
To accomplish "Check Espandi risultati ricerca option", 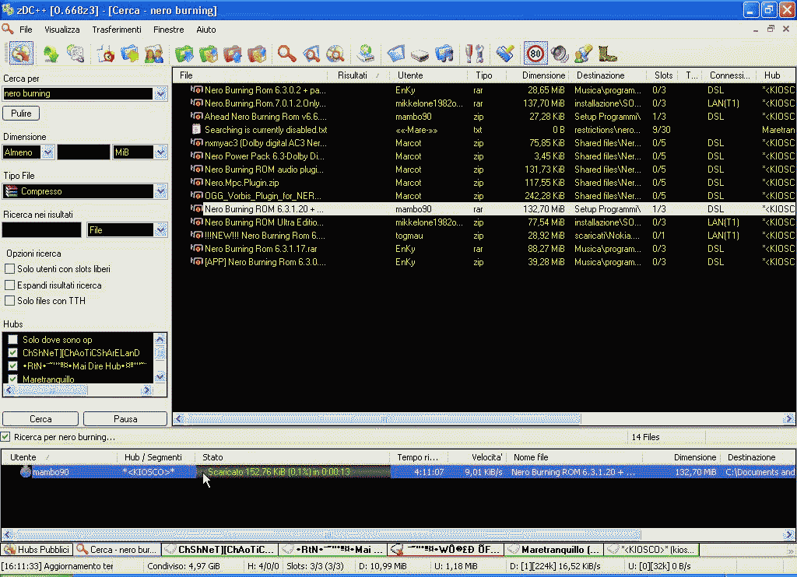I will [10, 285].
